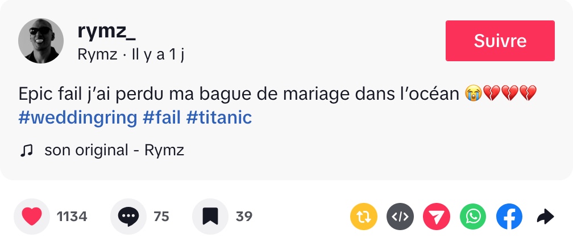Save the video with the bookmark icon
573x246 pixels.
(x=210, y=217)
